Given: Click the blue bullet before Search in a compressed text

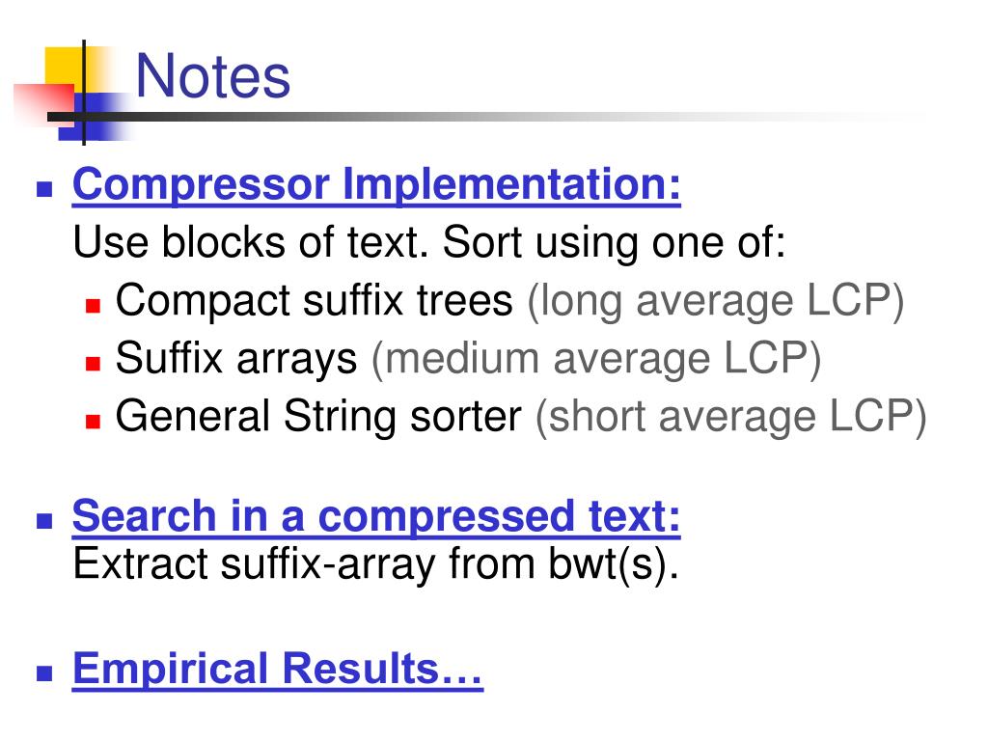Looking at the screenshot, I should (x=44, y=520).
